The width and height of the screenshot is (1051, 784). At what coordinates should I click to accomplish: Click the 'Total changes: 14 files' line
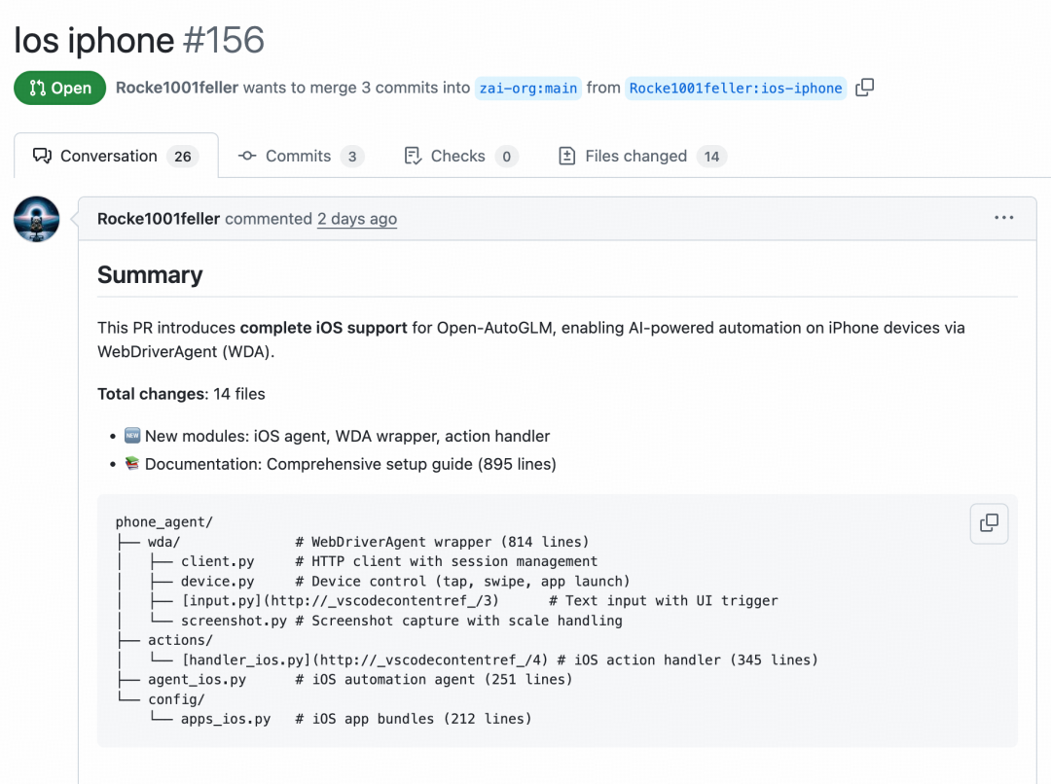click(181, 394)
